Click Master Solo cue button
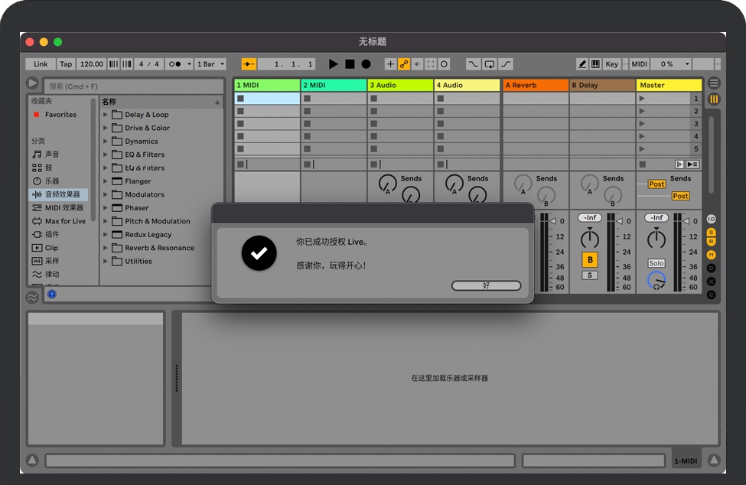This screenshot has width=746, height=485. (x=656, y=263)
